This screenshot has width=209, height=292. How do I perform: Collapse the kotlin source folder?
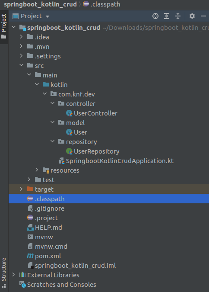(x=37, y=84)
